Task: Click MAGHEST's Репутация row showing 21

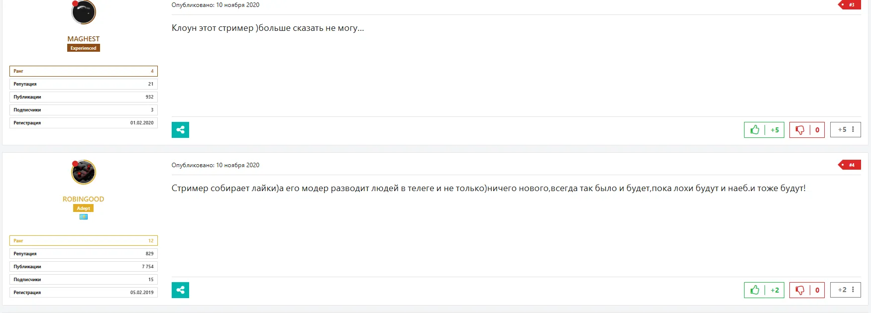Action: (x=84, y=84)
